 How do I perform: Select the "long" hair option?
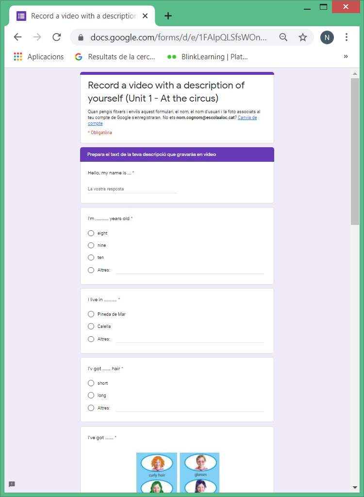91,395
